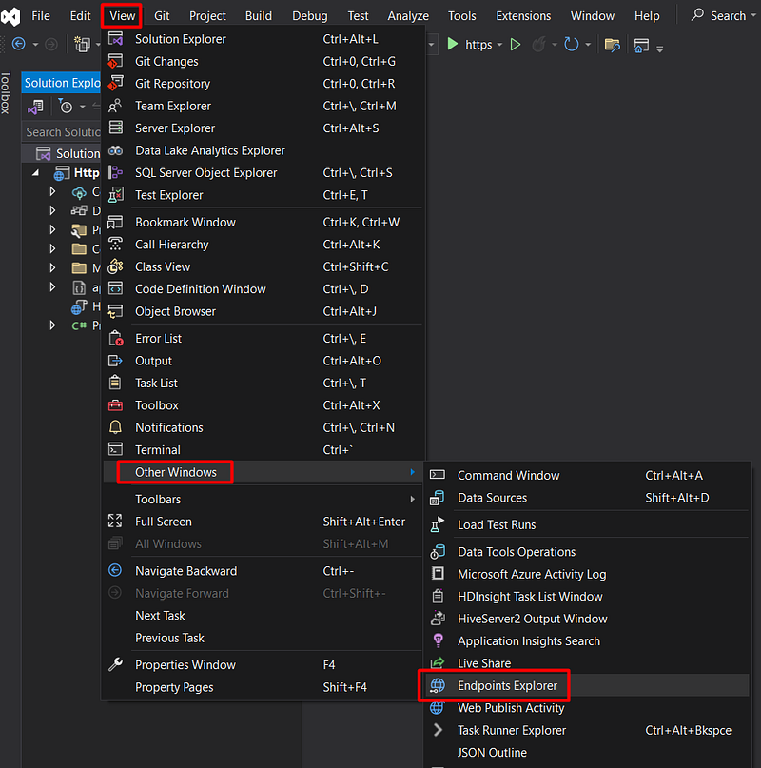Click the Application Insights lightbulb icon
Viewport: 761px width, 768px height.
[x=439, y=640]
